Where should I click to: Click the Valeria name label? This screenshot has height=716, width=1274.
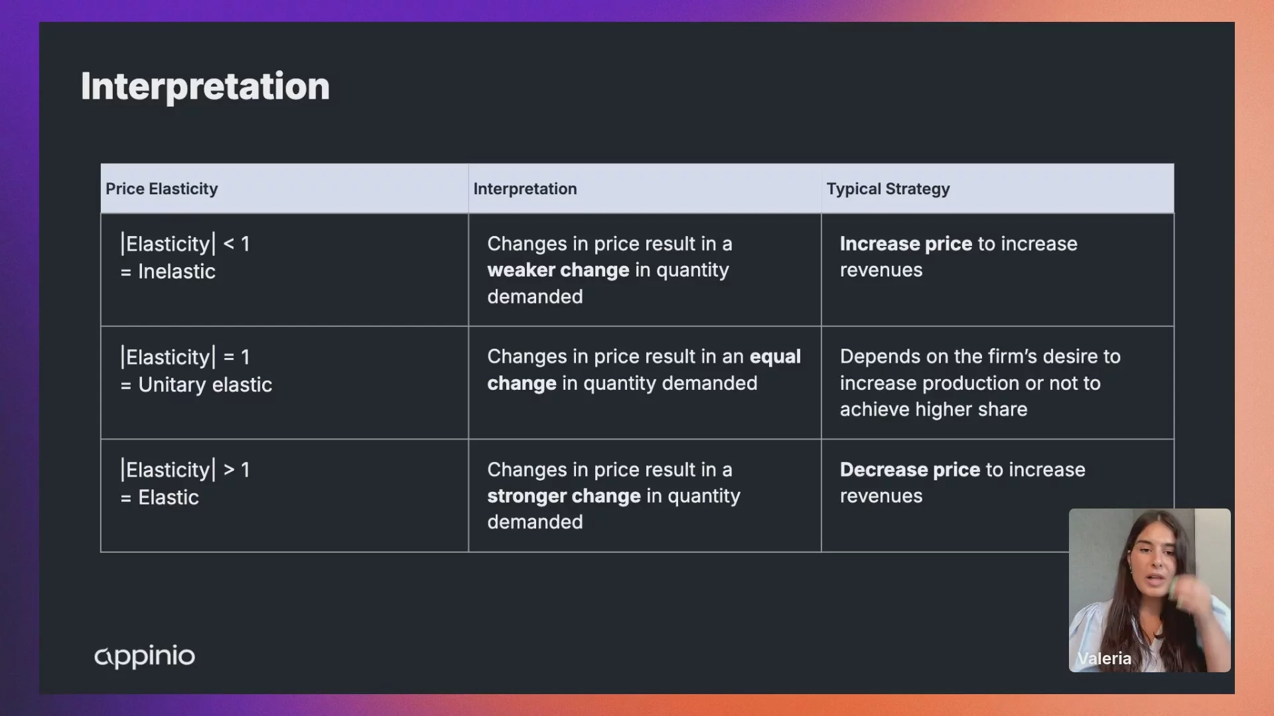tap(1104, 658)
